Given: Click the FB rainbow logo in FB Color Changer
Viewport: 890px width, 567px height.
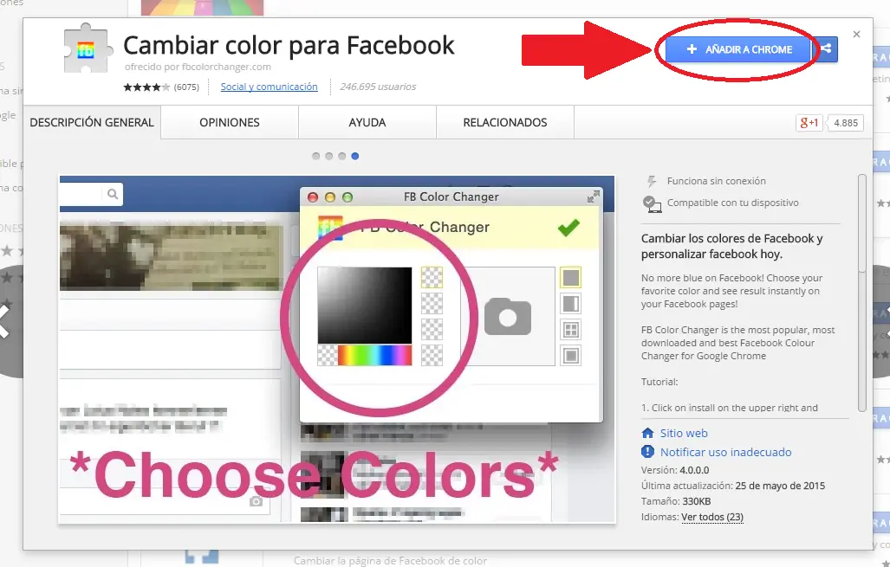Looking at the screenshot, I should [x=330, y=228].
